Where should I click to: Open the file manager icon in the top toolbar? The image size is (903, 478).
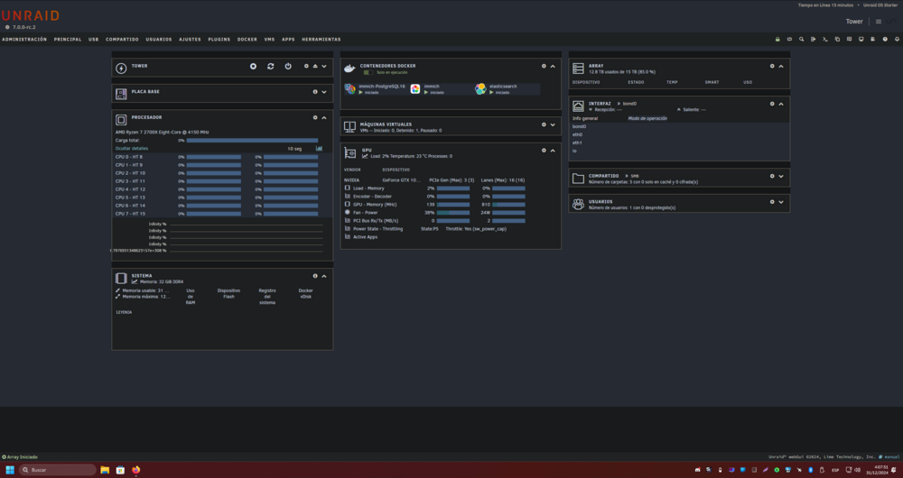click(x=837, y=39)
